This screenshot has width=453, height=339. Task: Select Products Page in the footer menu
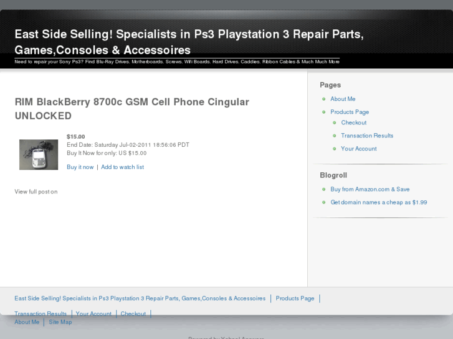point(295,299)
